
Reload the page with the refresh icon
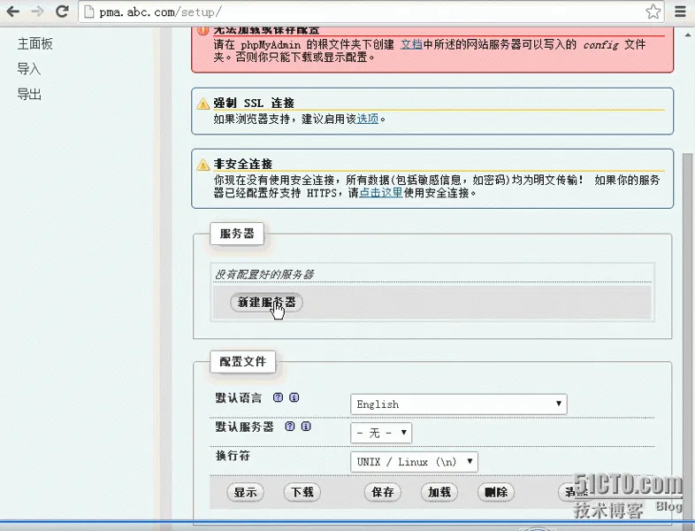(62, 12)
